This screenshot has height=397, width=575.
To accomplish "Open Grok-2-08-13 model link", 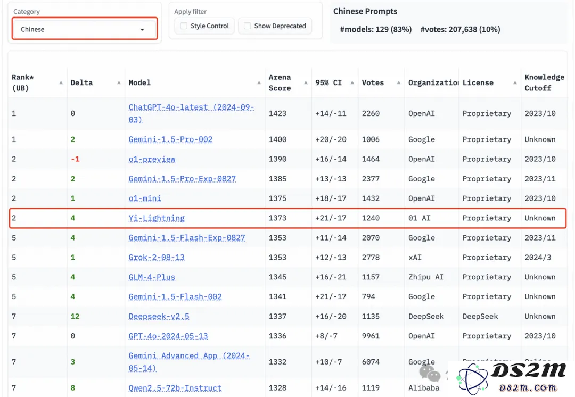I will coord(157,258).
